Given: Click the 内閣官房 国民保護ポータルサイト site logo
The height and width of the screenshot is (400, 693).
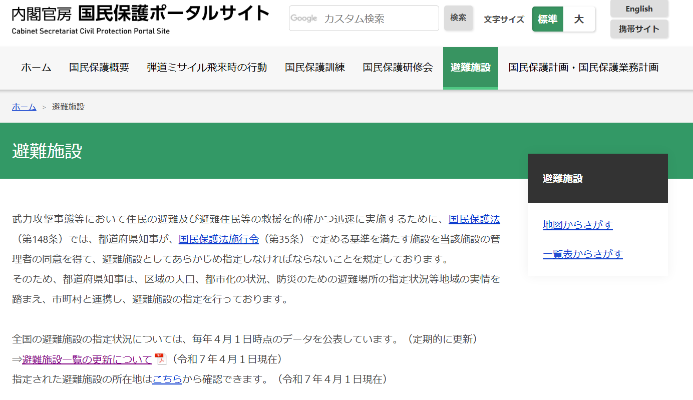Looking at the screenshot, I should [x=140, y=18].
